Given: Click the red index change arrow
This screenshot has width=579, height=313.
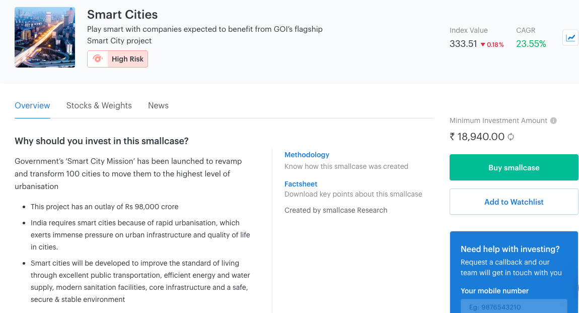Looking at the screenshot, I should (483, 44).
